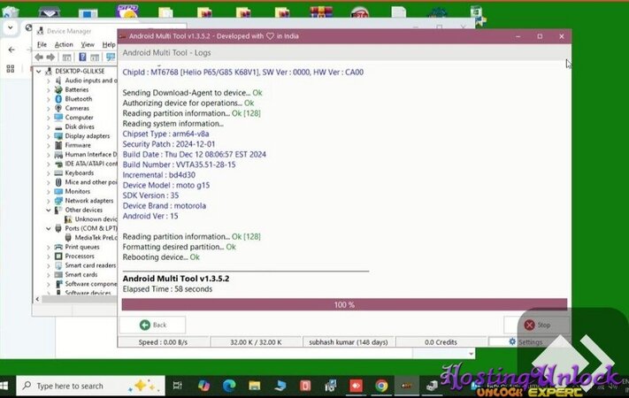Viewport: 629px width, 398px height.
Task: Open the Action menu in Device Manager
Action: pyautogui.click(x=64, y=44)
